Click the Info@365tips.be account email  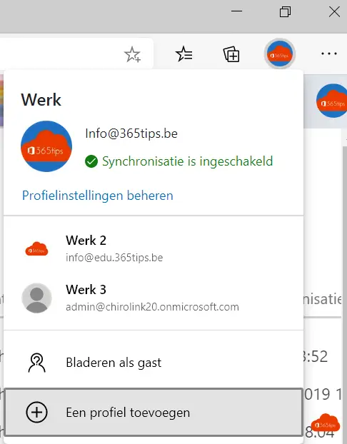[131, 133]
